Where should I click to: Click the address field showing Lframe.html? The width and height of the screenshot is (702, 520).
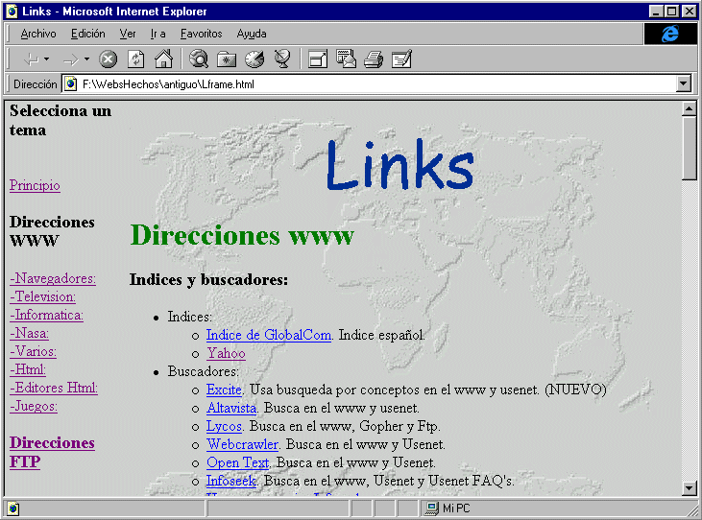point(376,84)
